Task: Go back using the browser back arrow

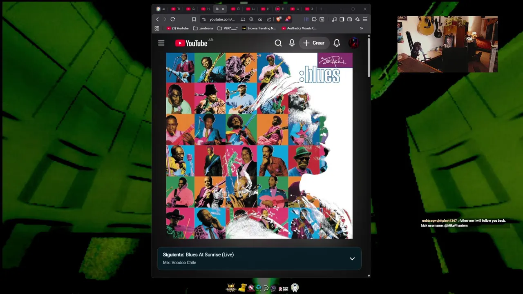Action: (x=157, y=19)
